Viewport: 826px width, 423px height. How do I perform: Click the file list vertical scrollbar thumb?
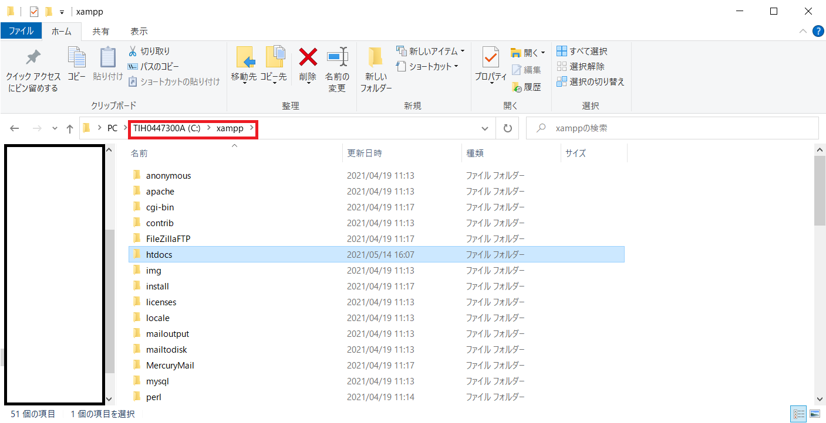click(x=820, y=191)
